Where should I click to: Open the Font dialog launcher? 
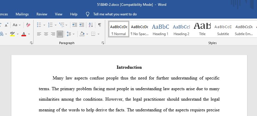[x=31, y=43]
